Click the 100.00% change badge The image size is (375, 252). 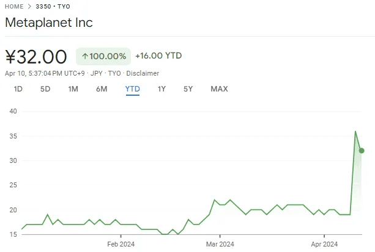point(103,57)
